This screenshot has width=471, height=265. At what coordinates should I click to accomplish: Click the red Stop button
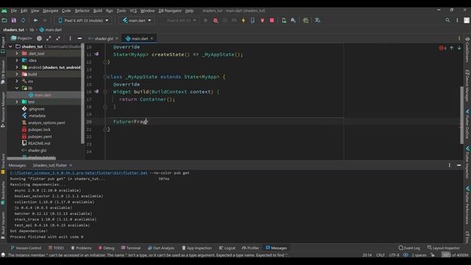tap(272, 21)
